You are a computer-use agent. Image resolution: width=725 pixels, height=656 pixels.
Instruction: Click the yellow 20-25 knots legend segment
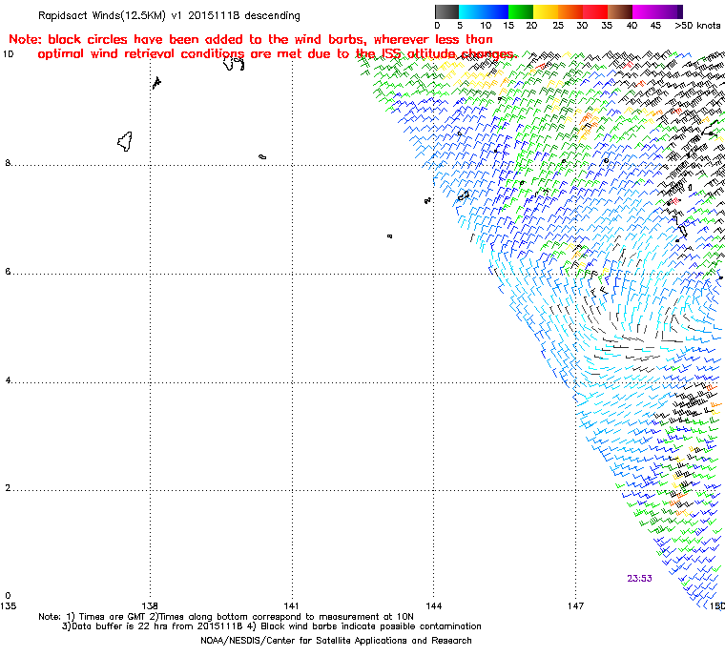pyautogui.click(x=546, y=11)
